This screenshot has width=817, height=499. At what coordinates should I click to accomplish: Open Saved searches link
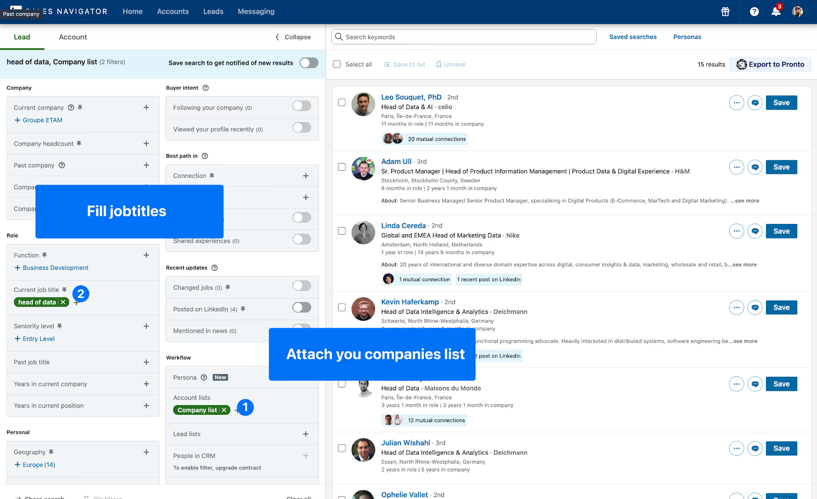(x=633, y=37)
